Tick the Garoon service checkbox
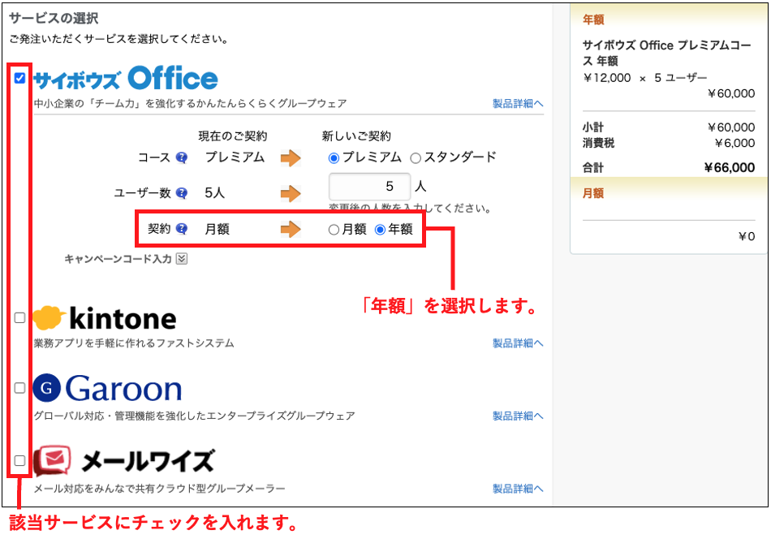 (20, 388)
